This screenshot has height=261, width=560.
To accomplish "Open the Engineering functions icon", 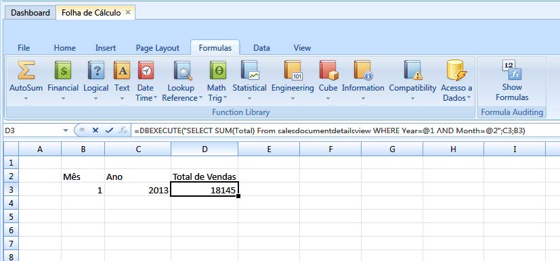I will point(293,70).
